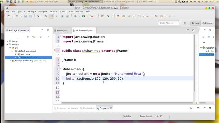Click Remove All Finished Operations icon
This screenshot has height=123, width=219.
tap(191, 108)
